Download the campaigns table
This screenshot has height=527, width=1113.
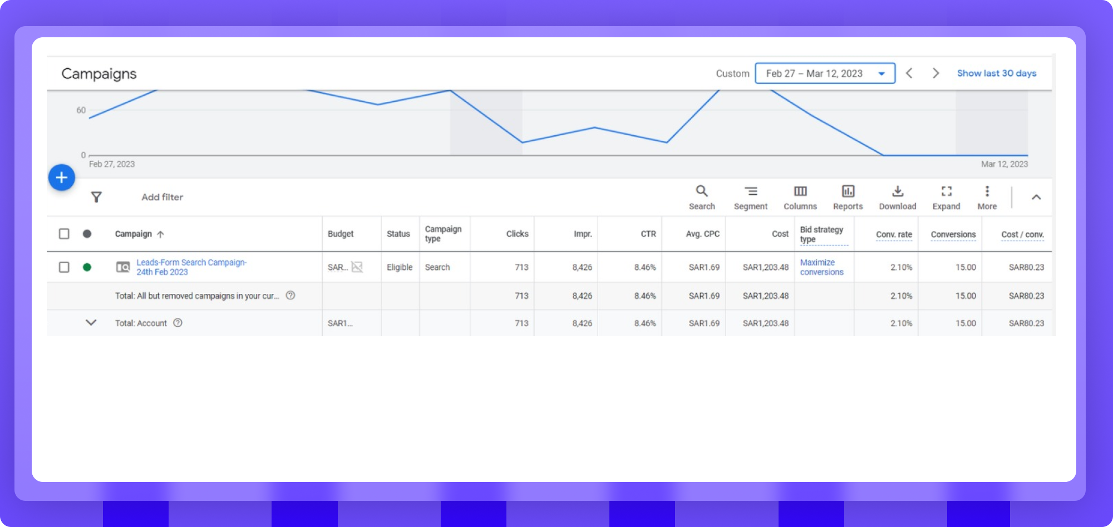pyautogui.click(x=897, y=198)
